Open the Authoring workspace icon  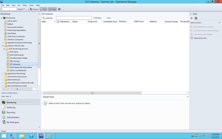point(4,107)
